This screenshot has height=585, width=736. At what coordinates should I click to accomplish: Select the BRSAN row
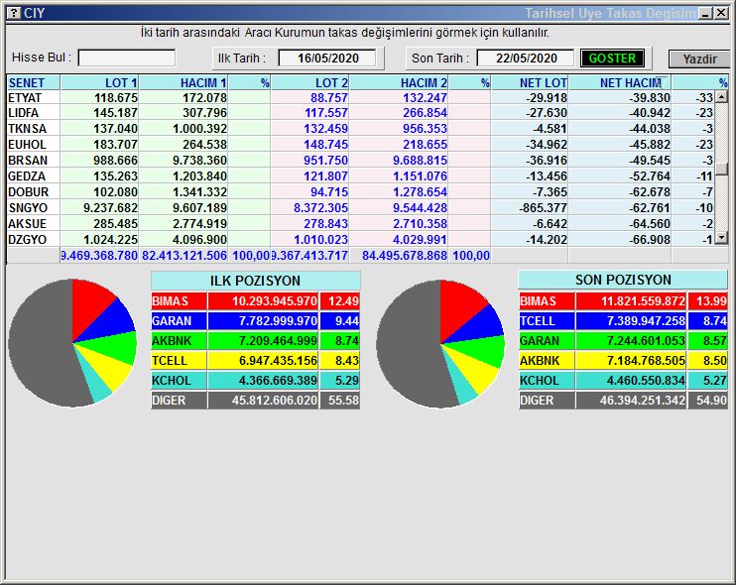[x=360, y=161]
